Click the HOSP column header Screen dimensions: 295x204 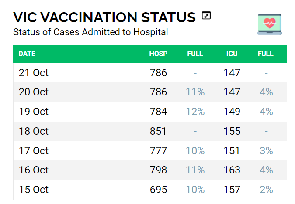(x=158, y=54)
